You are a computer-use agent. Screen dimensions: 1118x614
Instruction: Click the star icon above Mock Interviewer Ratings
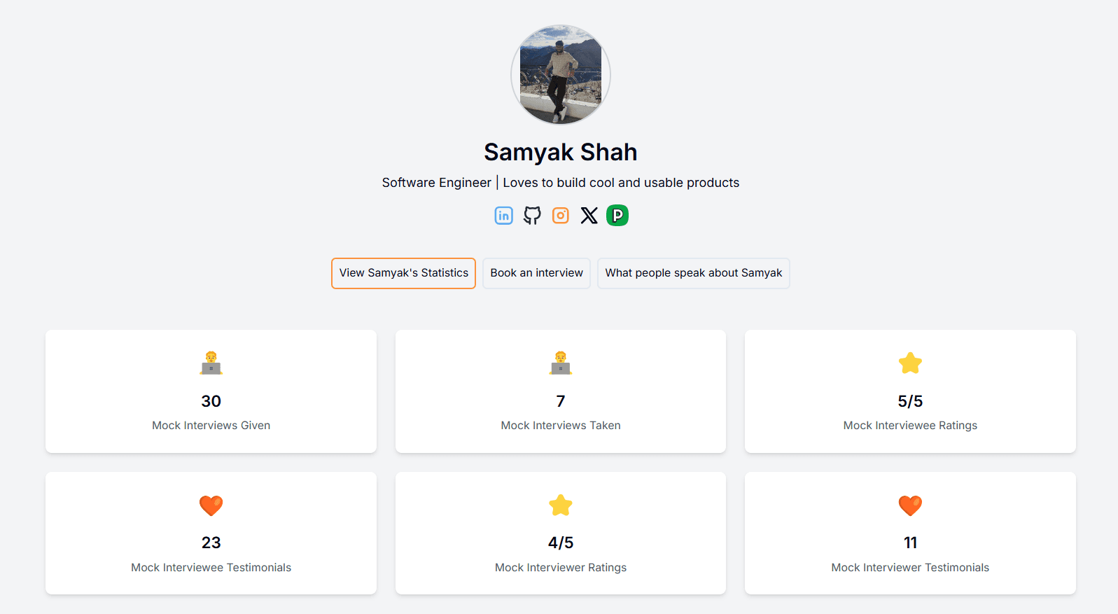click(560, 505)
